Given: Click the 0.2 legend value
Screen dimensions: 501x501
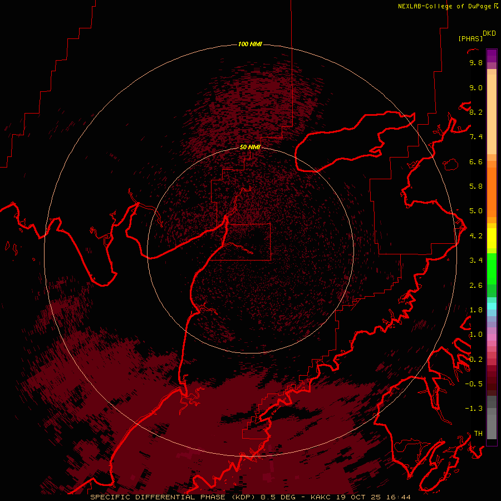Looking at the screenshot, I should 476,360.
